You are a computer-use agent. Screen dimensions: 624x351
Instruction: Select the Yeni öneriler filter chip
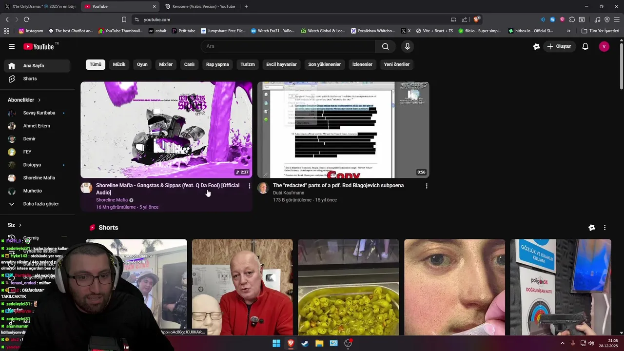[x=396, y=64]
